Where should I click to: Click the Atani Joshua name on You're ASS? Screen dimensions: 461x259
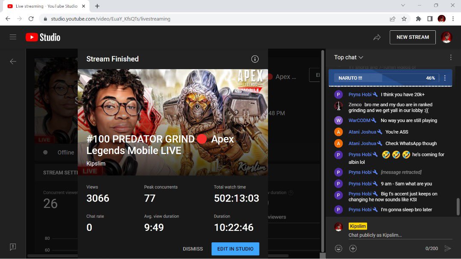(362, 132)
